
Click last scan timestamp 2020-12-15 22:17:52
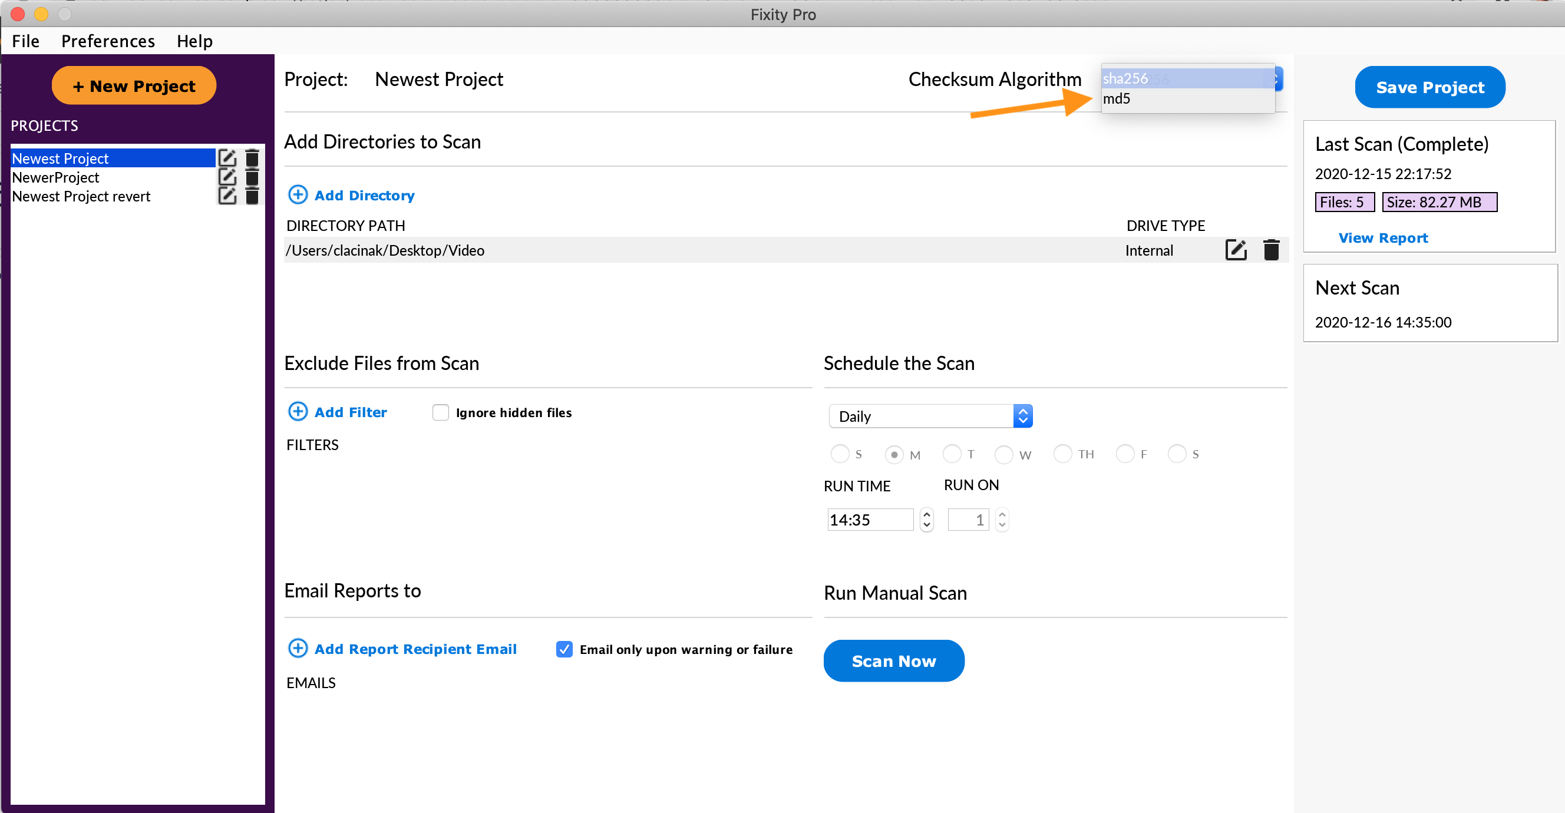coord(1383,174)
